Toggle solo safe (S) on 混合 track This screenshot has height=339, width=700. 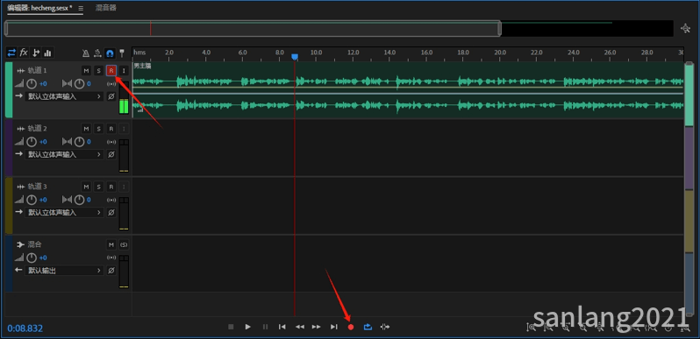coord(124,245)
